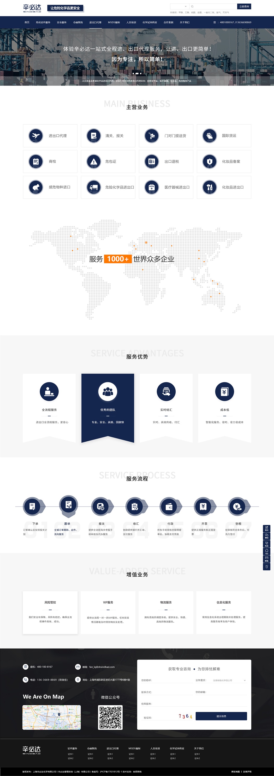Click the 全流程服务 advantage icon

tap(49, 391)
